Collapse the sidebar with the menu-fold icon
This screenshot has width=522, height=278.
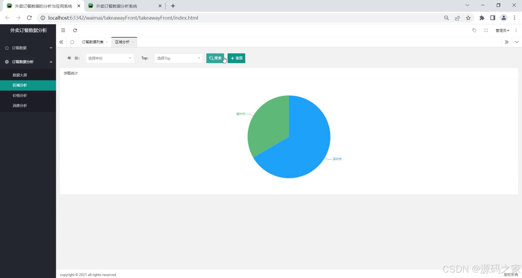pos(63,30)
